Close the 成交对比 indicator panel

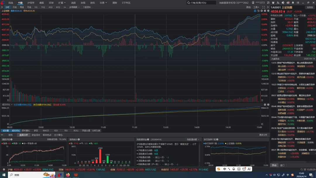pos(265,105)
